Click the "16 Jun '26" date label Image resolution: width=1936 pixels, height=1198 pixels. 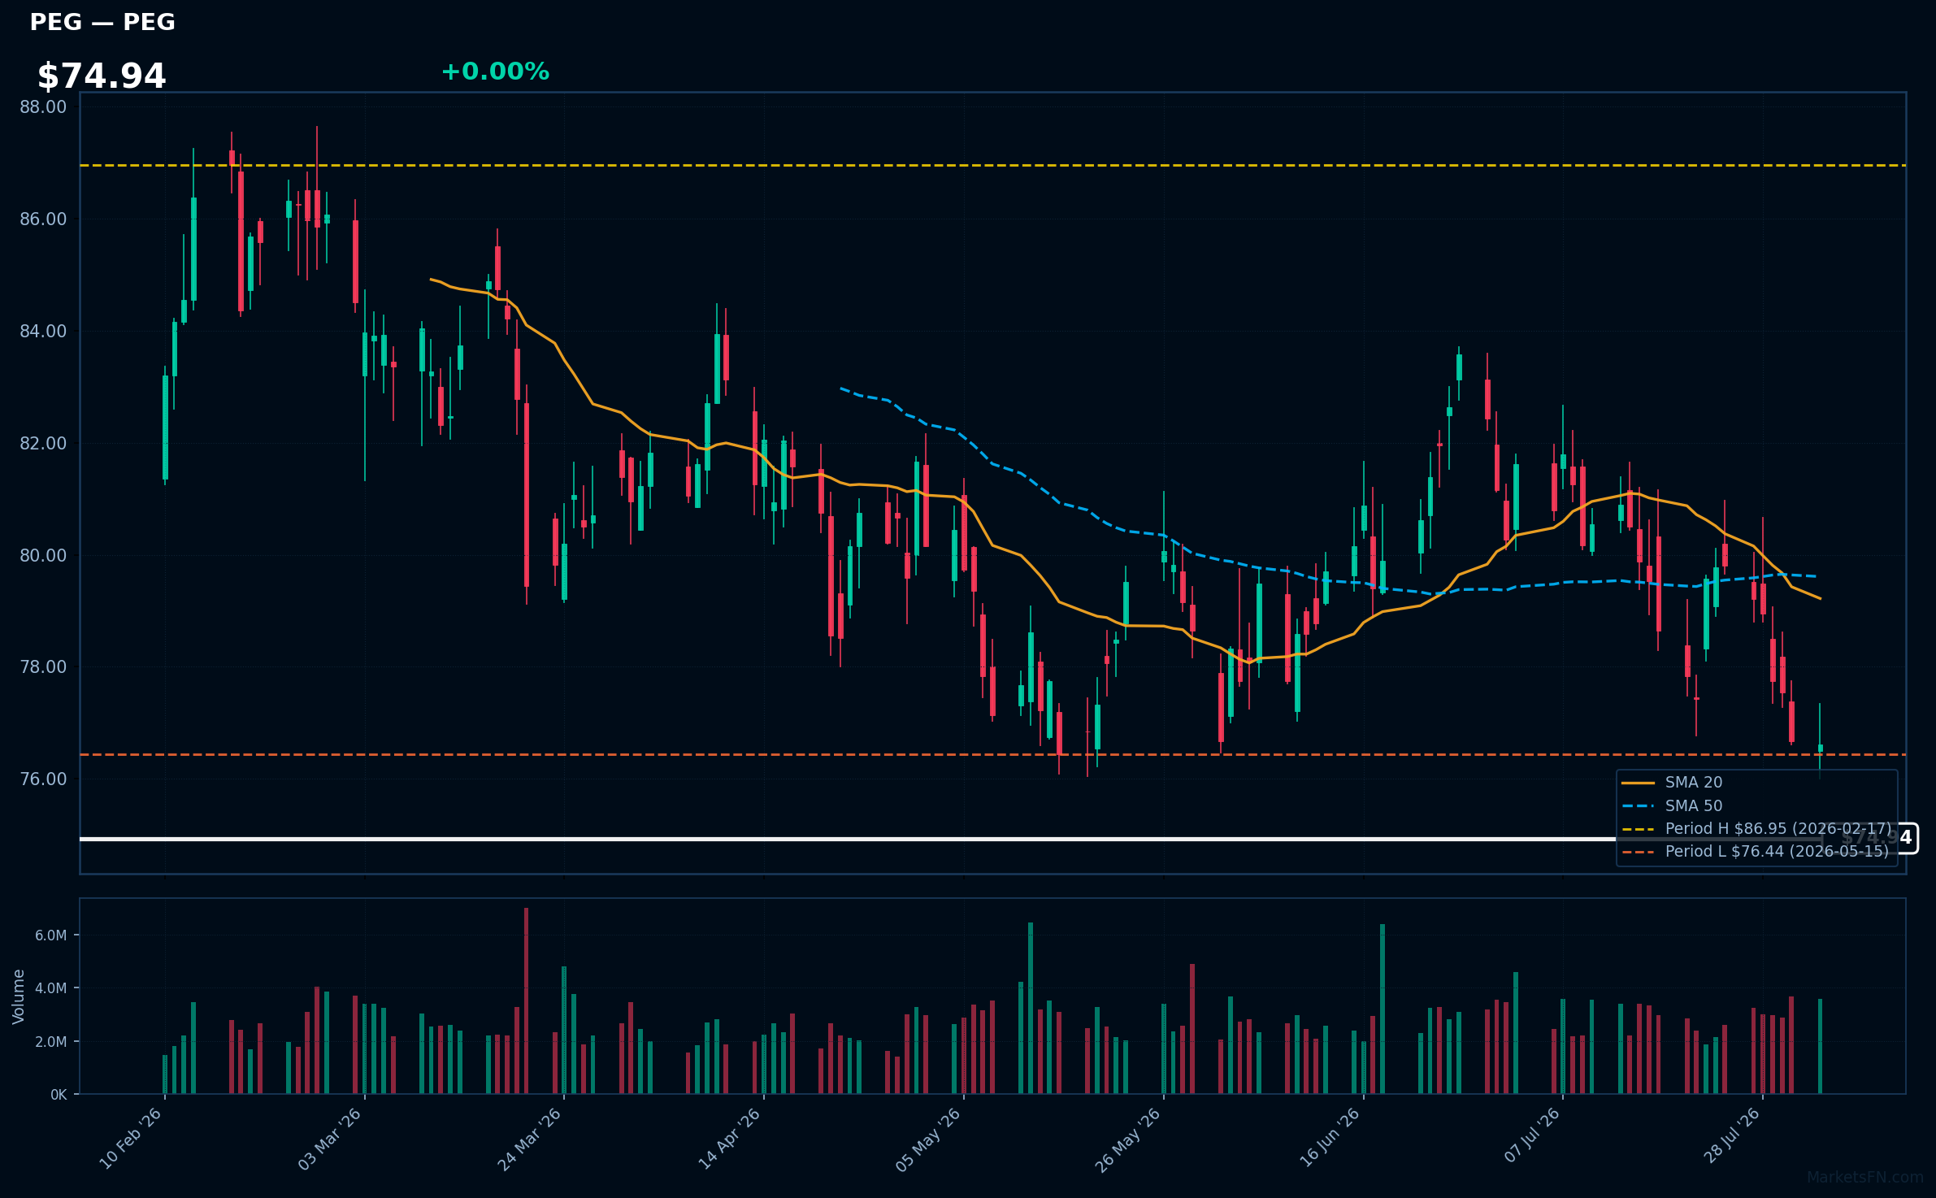pos(1330,1139)
